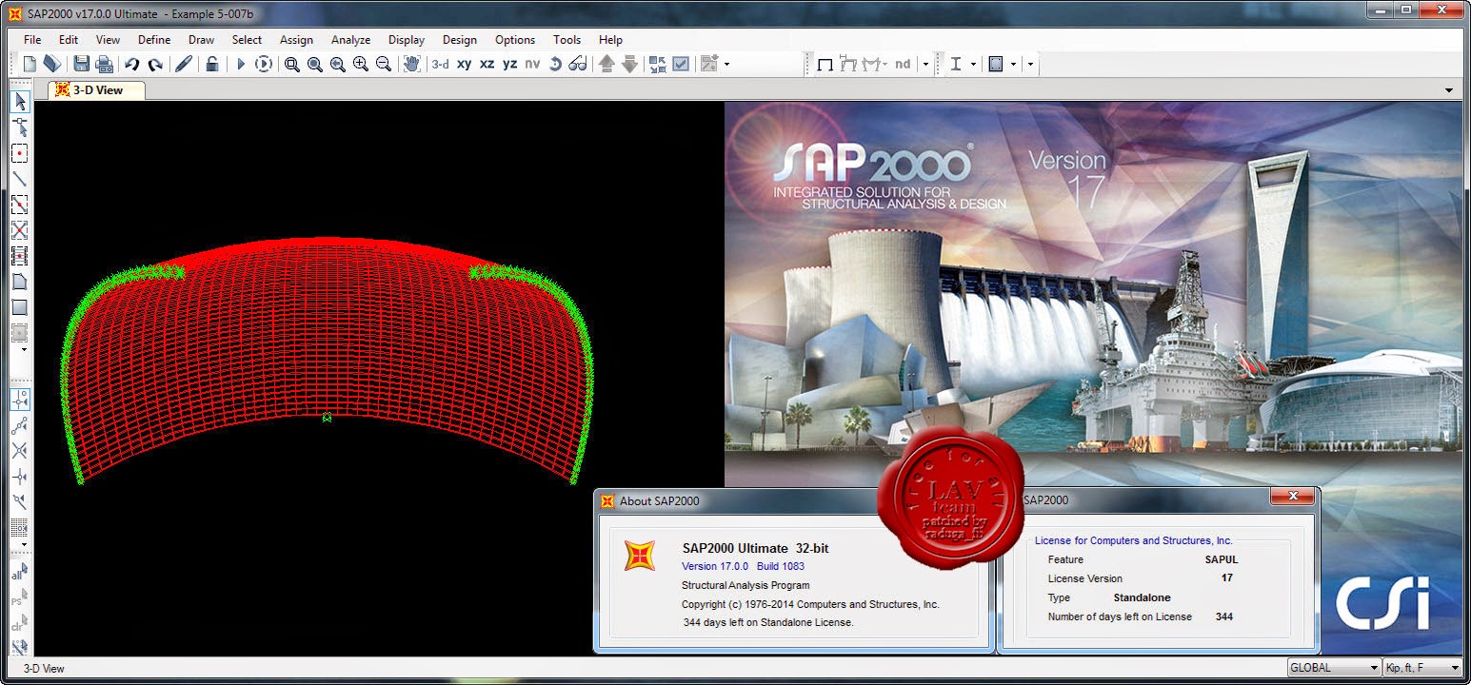Open the Show Forces/Stresses dropdown icon
This screenshot has width=1471, height=685.
875,64
